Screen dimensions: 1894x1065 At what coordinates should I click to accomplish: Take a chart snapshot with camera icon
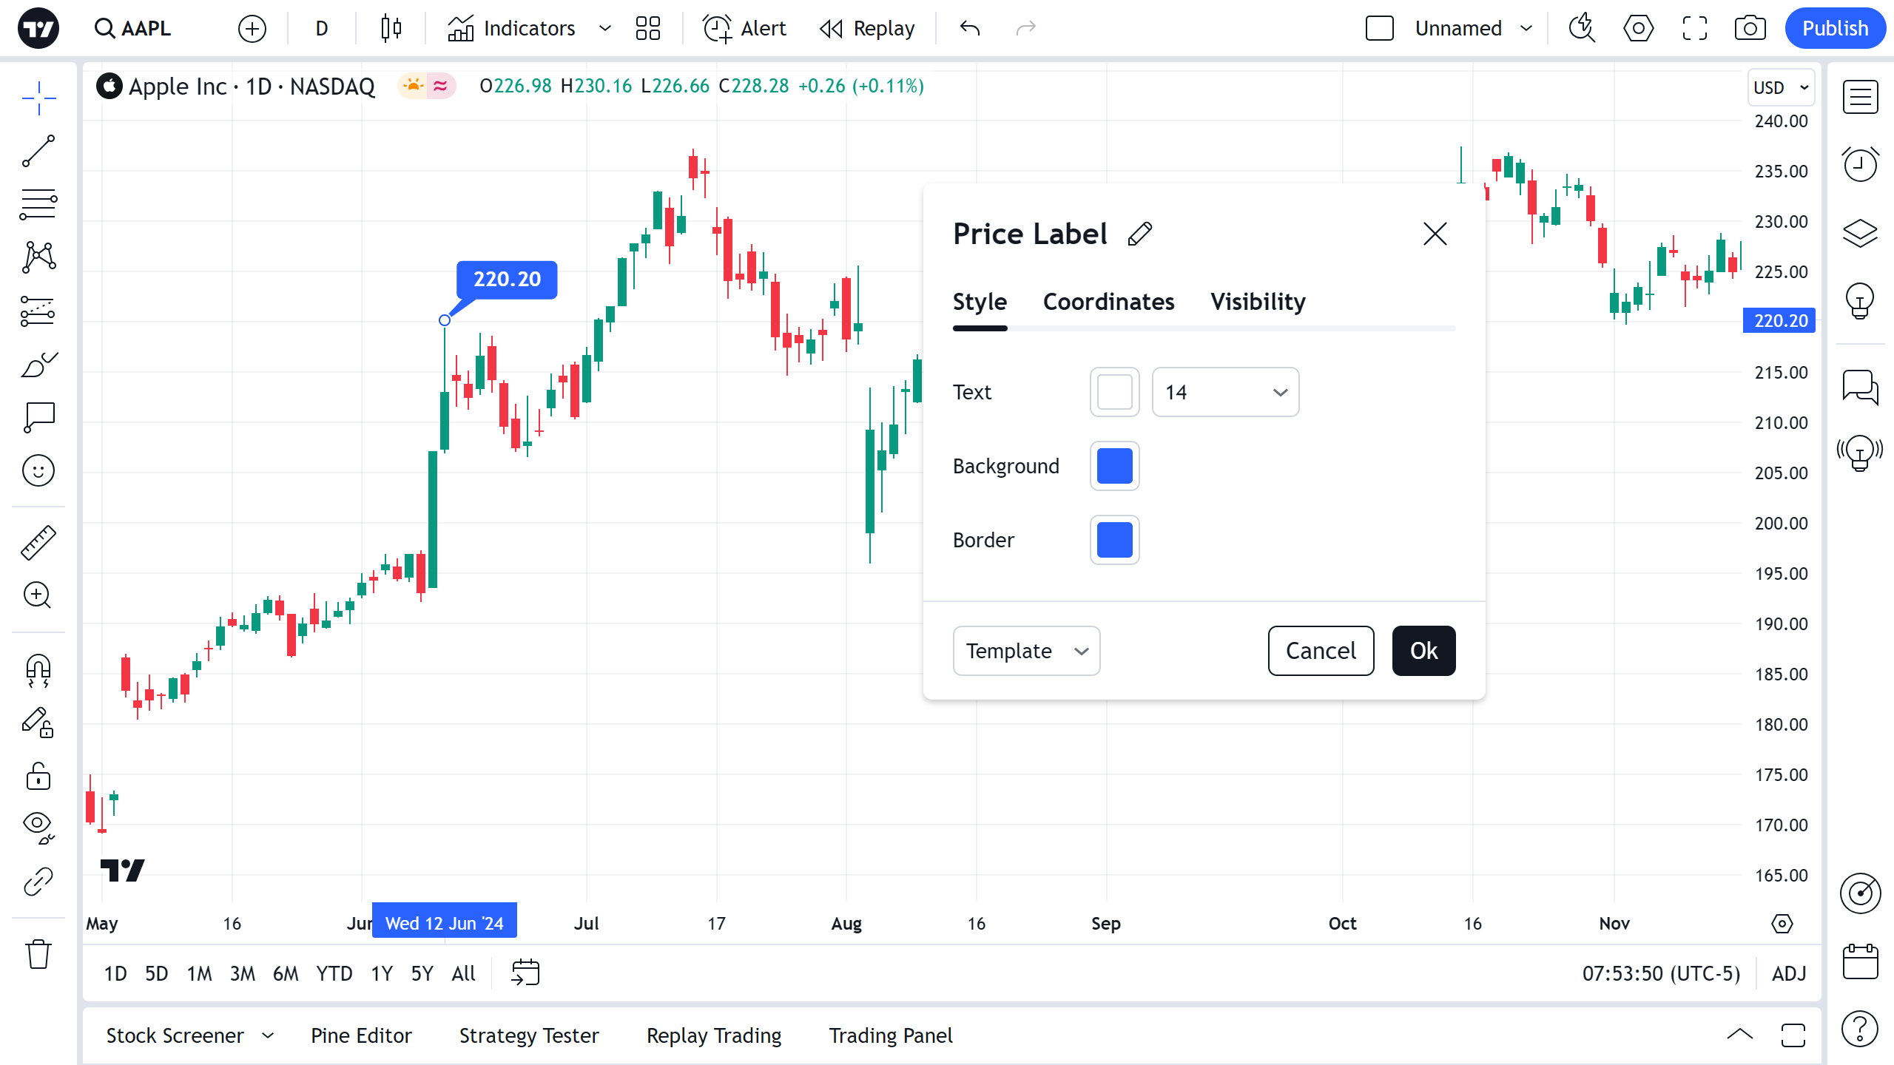point(1750,29)
